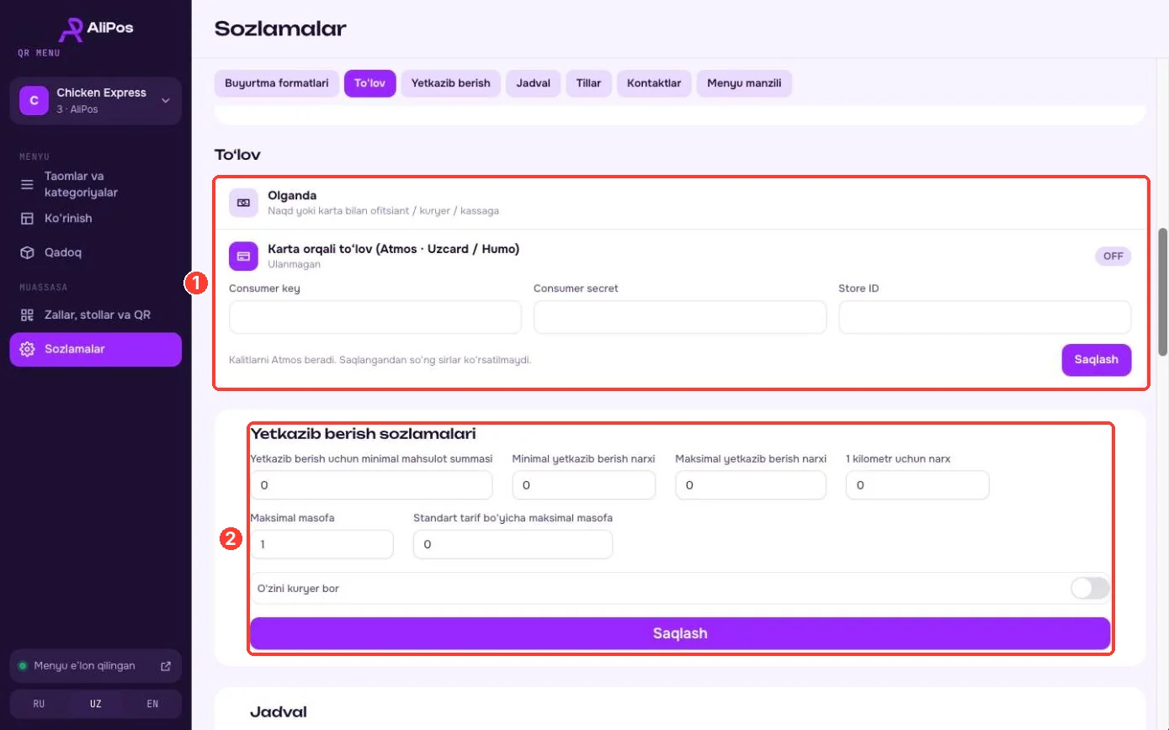Focus the Store ID field
The height and width of the screenshot is (730, 1169).
(x=985, y=318)
